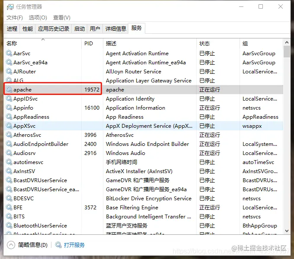Open the 查看(V) menu
The height and width of the screenshot is (259, 294).
tap(62, 18)
